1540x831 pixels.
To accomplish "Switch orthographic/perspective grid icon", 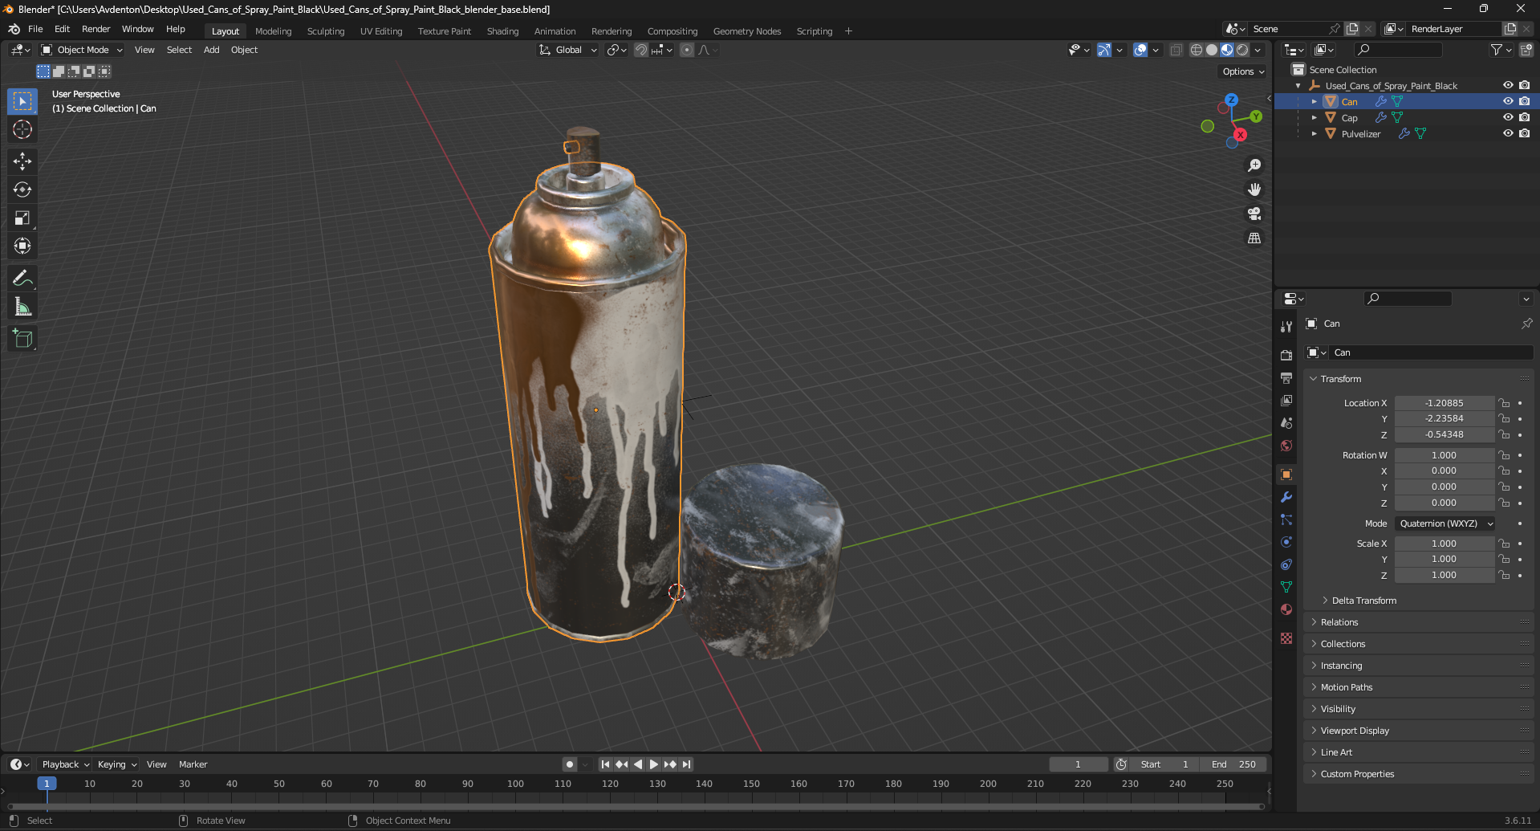I will [1254, 238].
